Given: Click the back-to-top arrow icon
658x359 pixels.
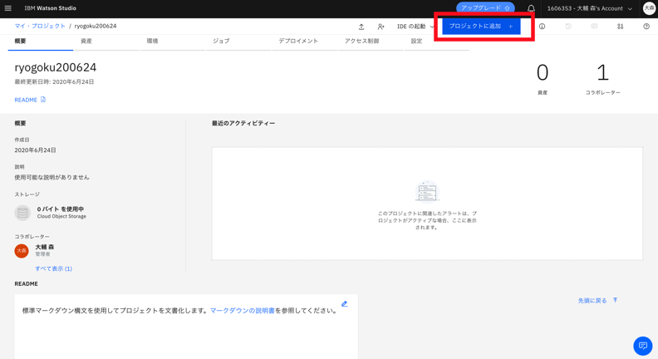Looking at the screenshot, I should (615, 300).
